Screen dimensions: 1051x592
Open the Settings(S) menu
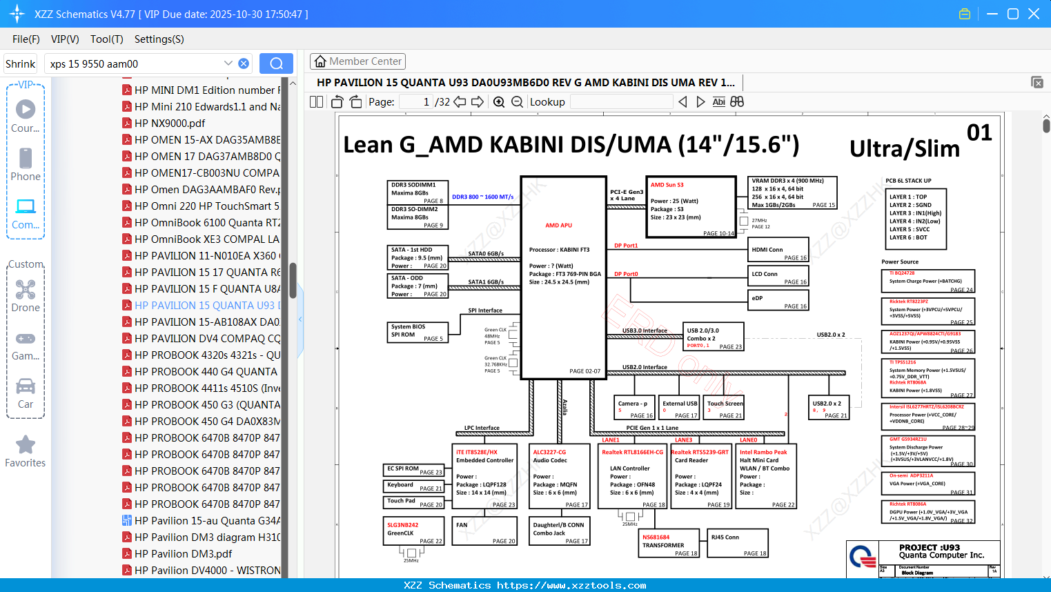159,39
